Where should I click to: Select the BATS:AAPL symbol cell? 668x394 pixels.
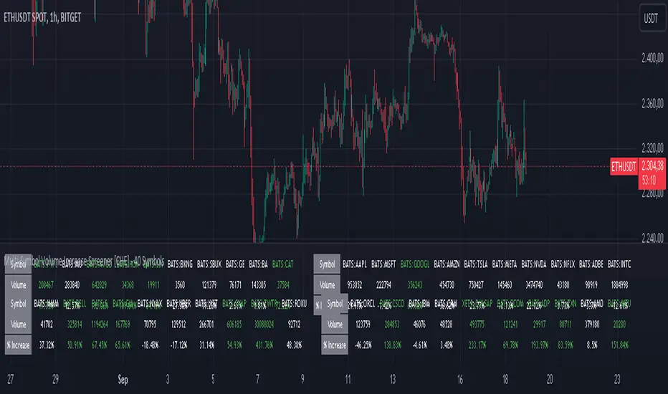(358, 264)
